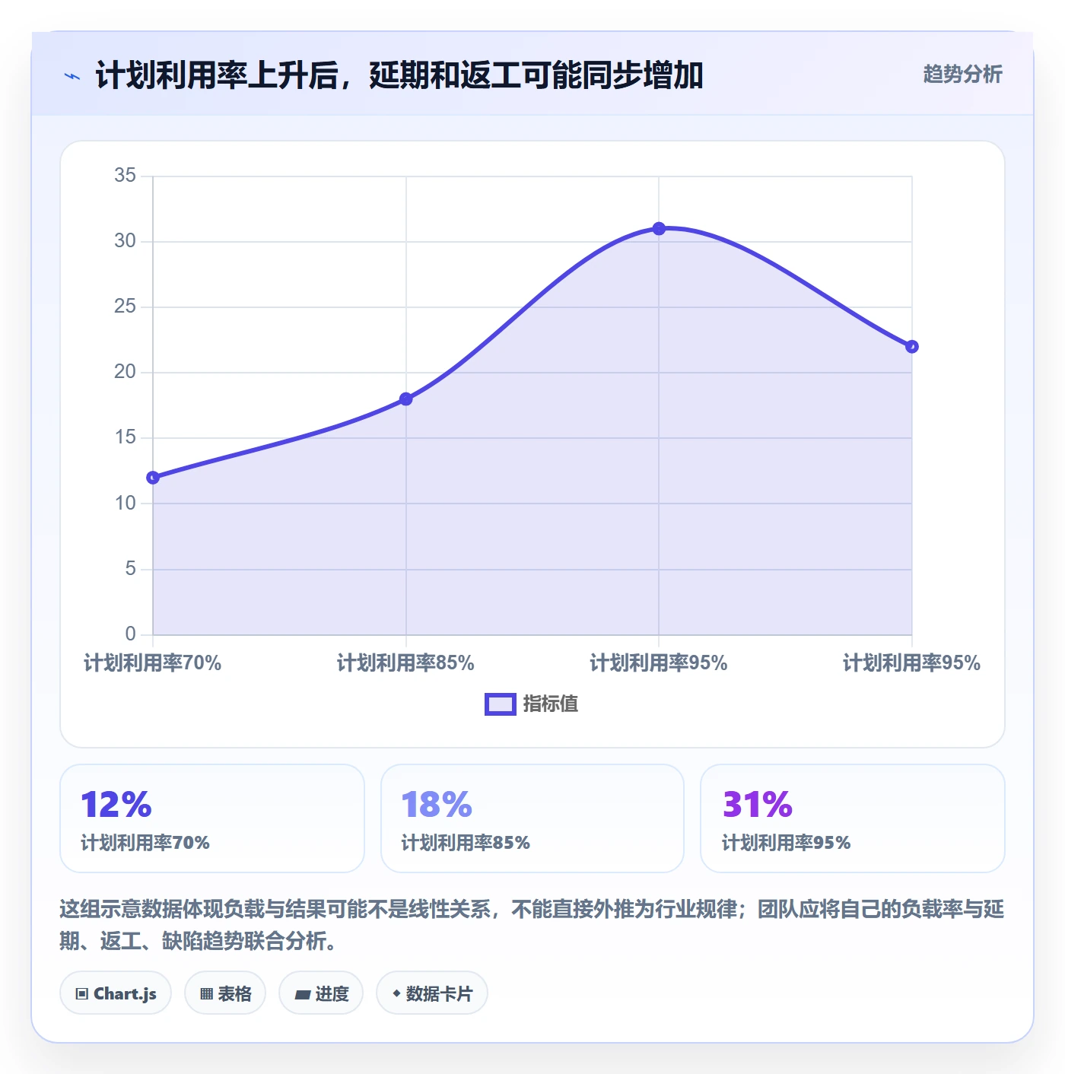Click the description paragraph starting 这组示意数据
This screenshot has height=1074, width=1065.
pos(532,925)
